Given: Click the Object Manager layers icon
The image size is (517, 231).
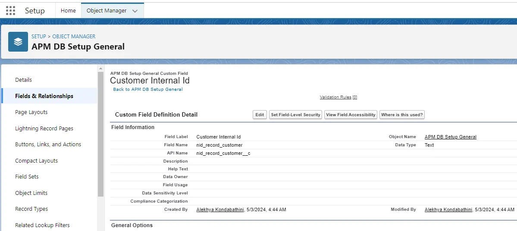Looking at the screenshot, I should coord(18,42).
